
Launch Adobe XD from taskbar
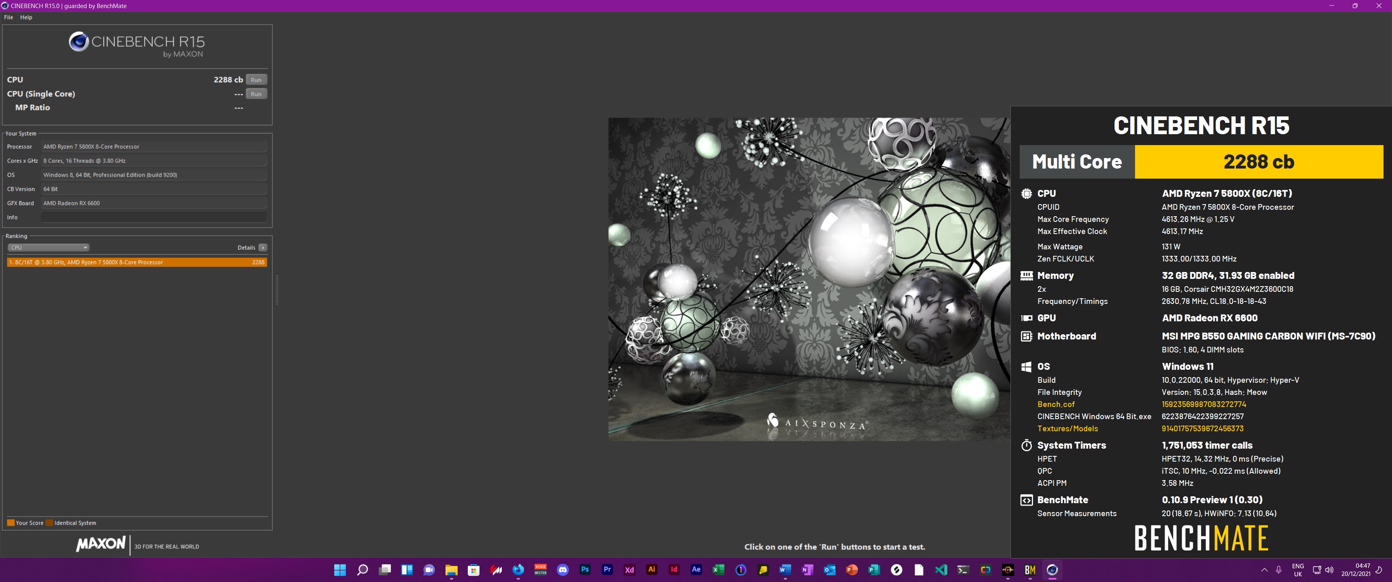[630, 569]
